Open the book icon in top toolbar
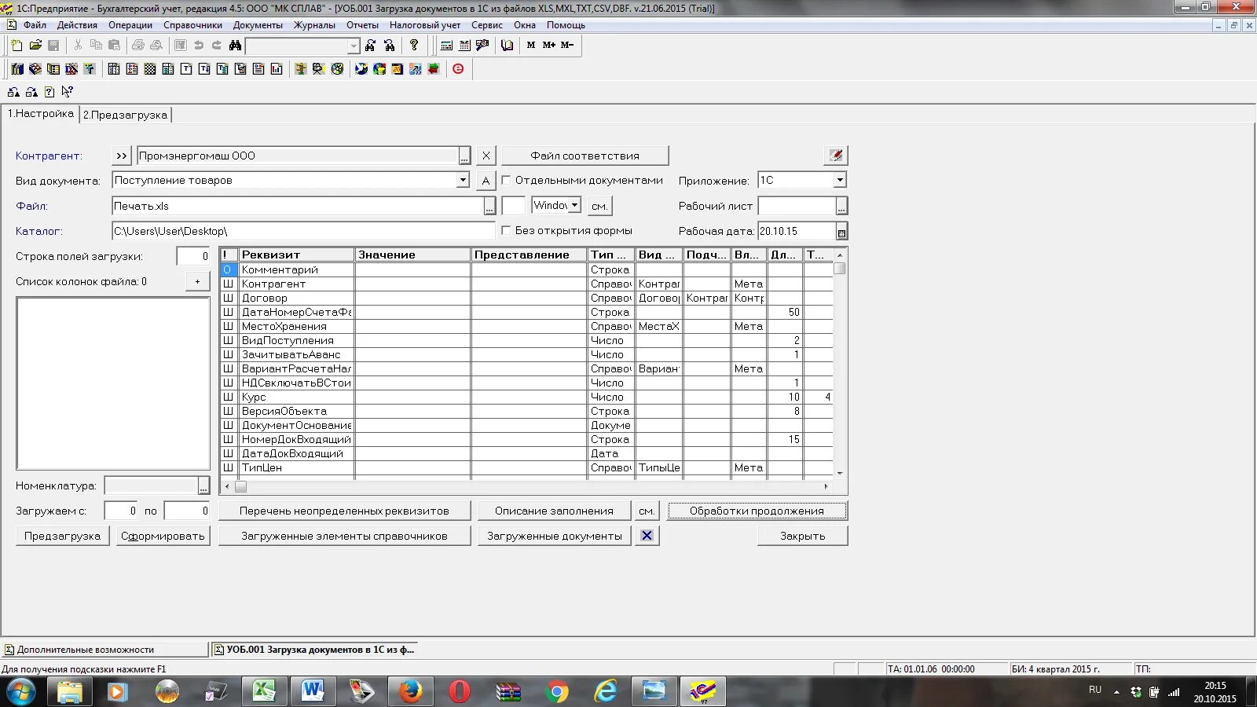The image size is (1257, 707). pos(508,46)
